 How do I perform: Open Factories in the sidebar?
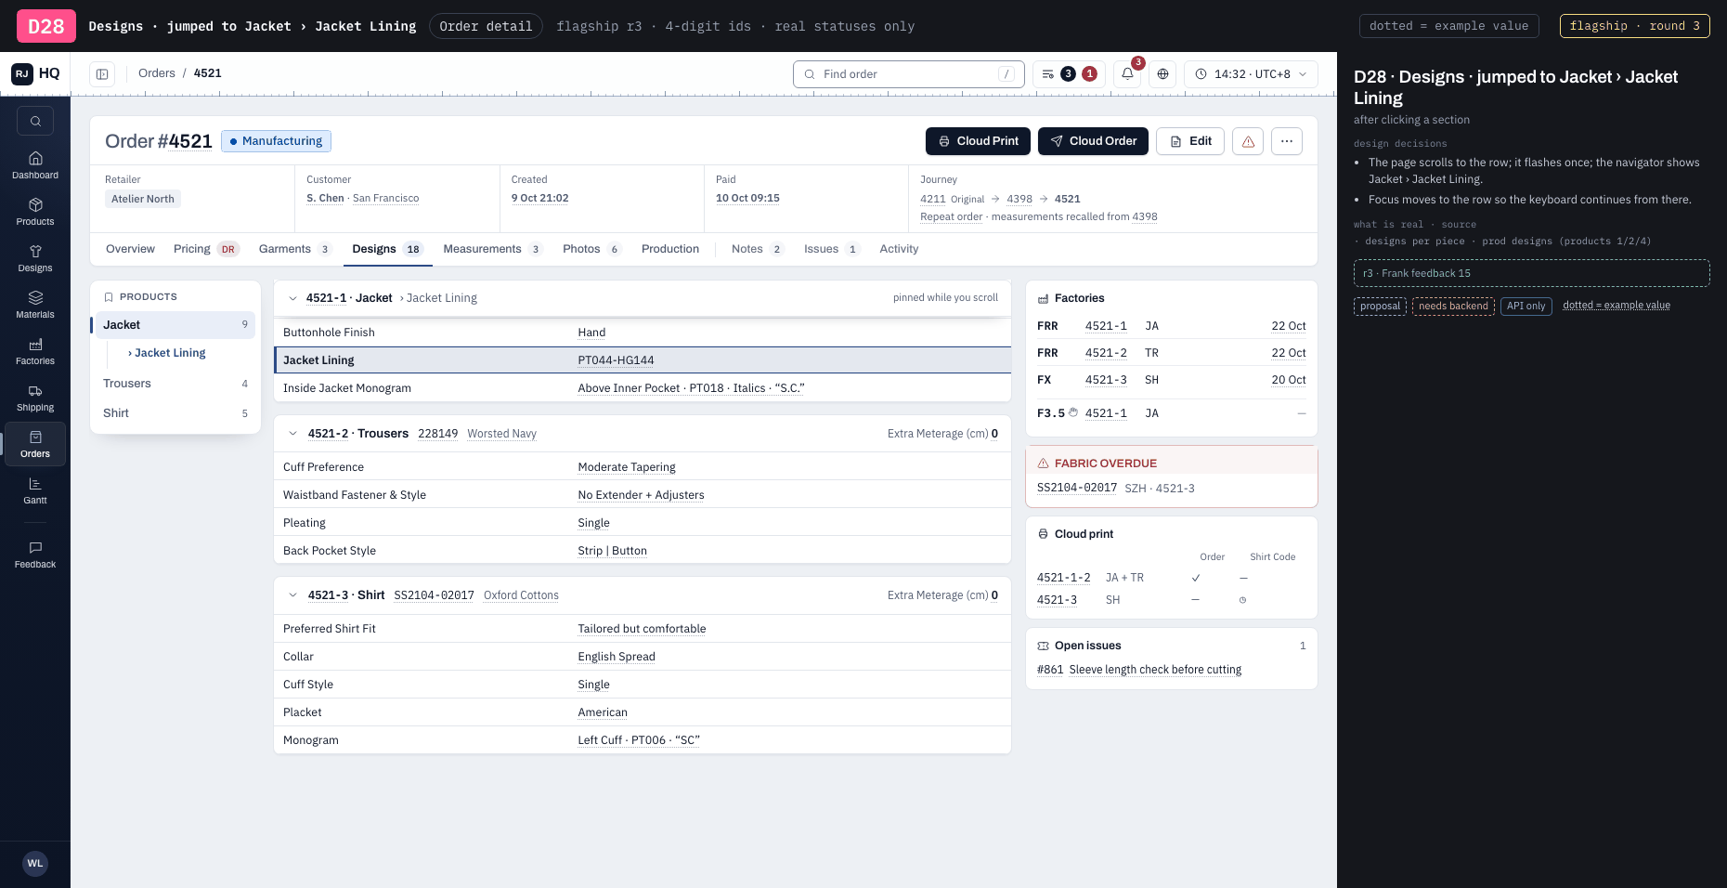35,351
